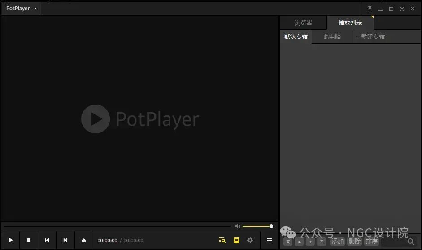
Task: Minimize the PotPlayer window
Action: [381, 9]
